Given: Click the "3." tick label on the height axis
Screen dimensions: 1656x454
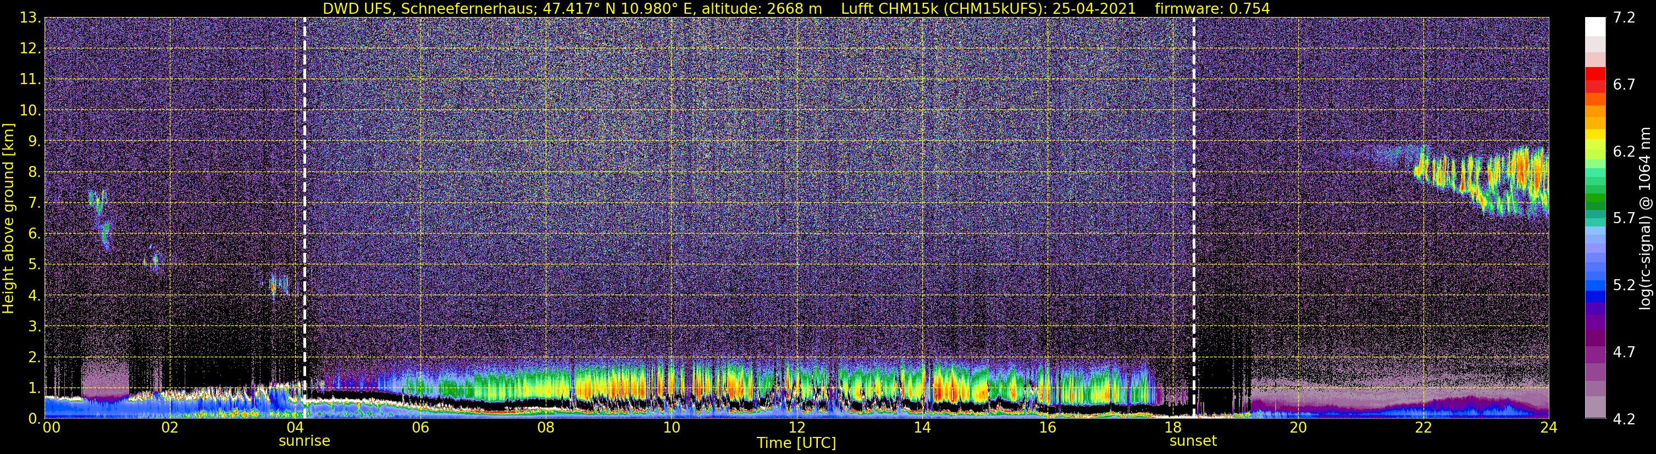Looking at the screenshot, I should coord(35,326).
